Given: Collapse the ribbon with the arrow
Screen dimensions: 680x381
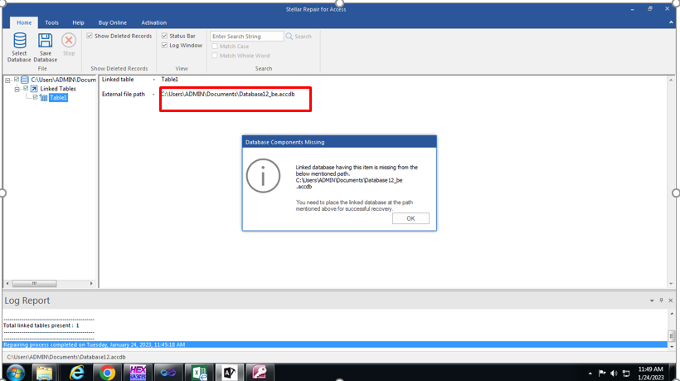Looking at the screenshot, I should pos(671,22).
